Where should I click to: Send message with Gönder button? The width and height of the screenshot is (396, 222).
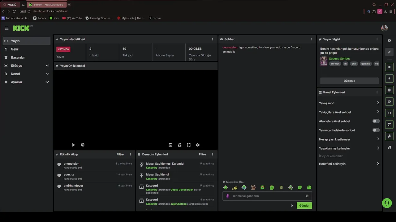(x=304, y=206)
